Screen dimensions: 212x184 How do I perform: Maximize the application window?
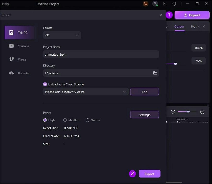tap(197, 4)
